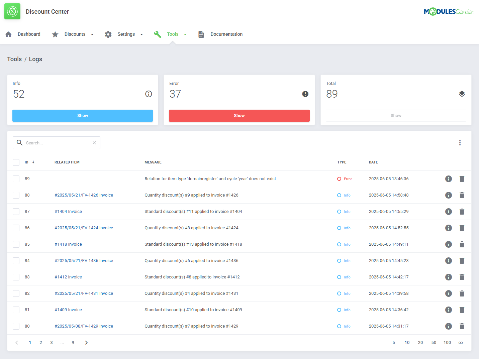Click the document icon beside Documentation
The width and height of the screenshot is (479, 359).
[x=201, y=34]
